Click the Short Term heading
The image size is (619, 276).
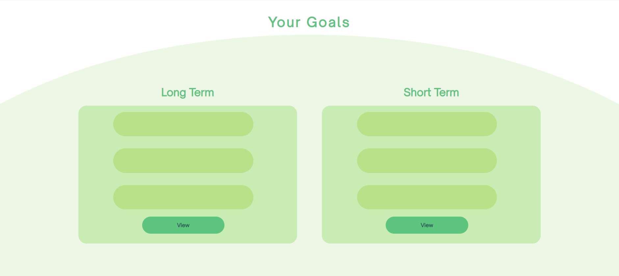click(431, 93)
